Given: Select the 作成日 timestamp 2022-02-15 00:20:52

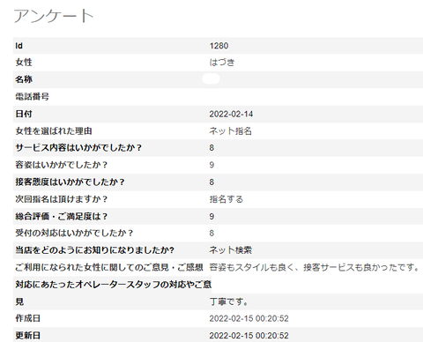Looking at the screenshot, I should [249, 318].
